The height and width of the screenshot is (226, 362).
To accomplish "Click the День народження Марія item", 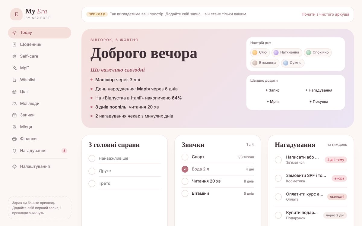I will pyautogui.click(x=136, y=89).
